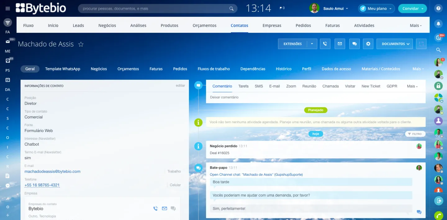Click editar link in contact info
Screen dimensions: 447x220
point(180,85)
